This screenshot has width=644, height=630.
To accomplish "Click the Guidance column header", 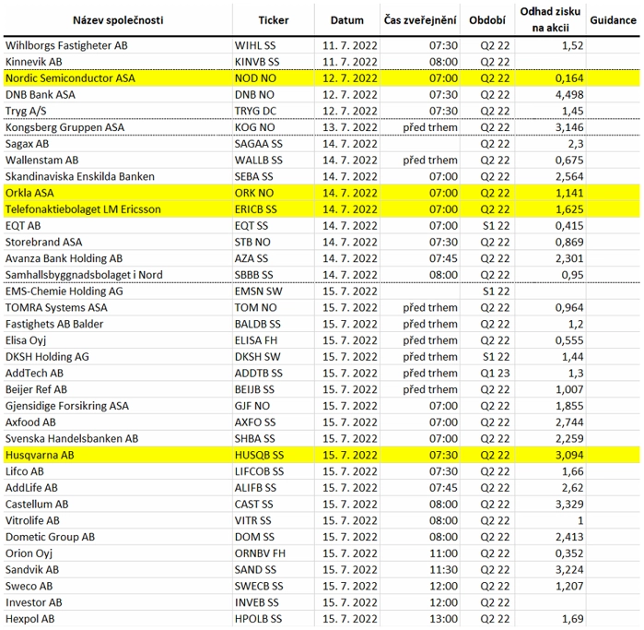I will click(613, 20).
